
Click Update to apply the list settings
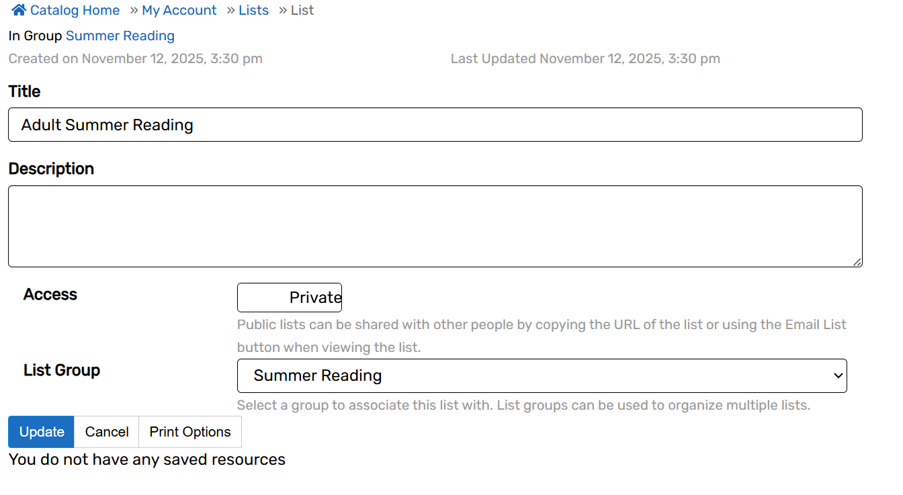[41, 431]
